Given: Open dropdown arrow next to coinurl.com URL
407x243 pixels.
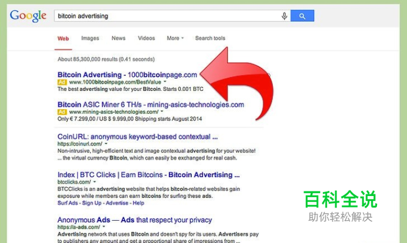Looking at the screenshot, I should (106, 144).
